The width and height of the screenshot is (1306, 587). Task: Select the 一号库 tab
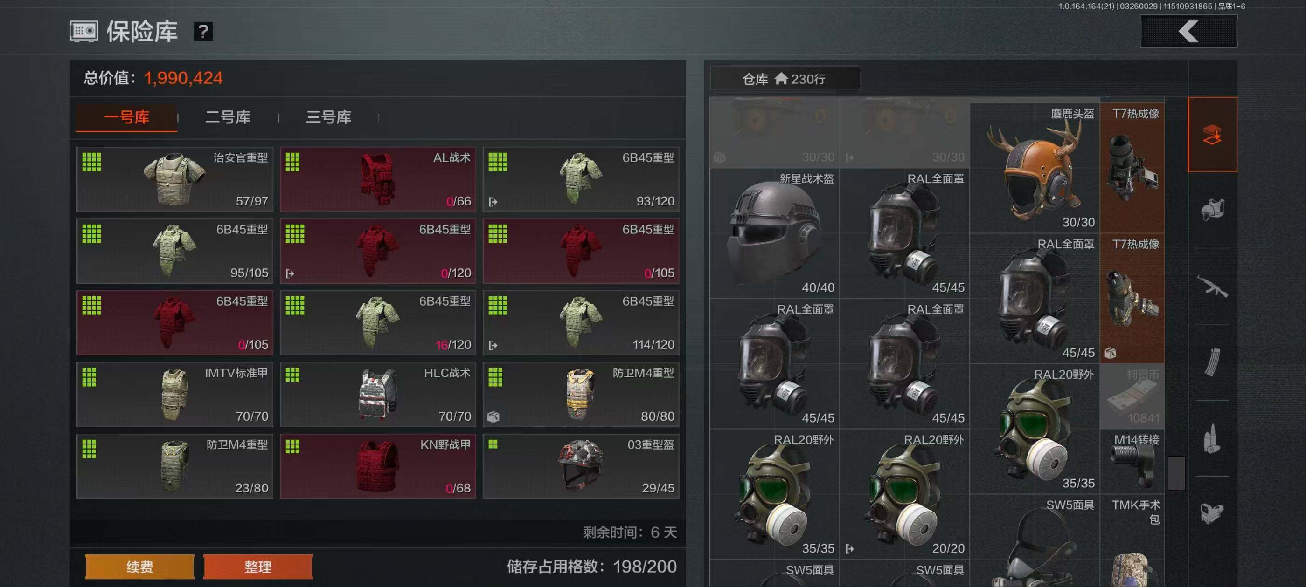pyautogui.click(x=127, y=117)
